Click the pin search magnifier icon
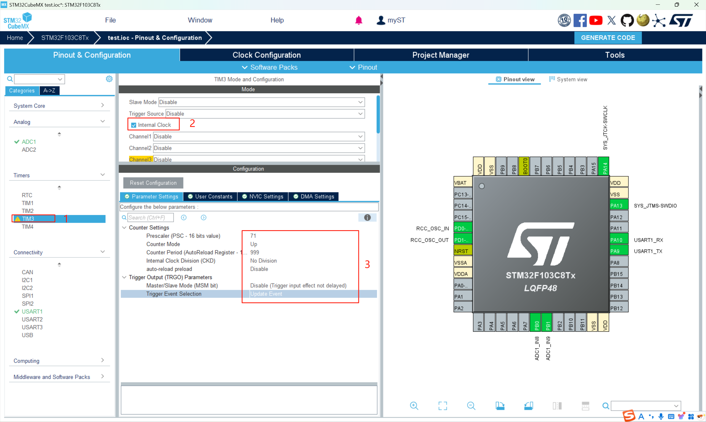Image resolution: width=706 pixels, height=422 pixels. [x=606, y=406]
